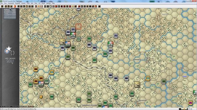Open the Assault menu

click(23, 3)
